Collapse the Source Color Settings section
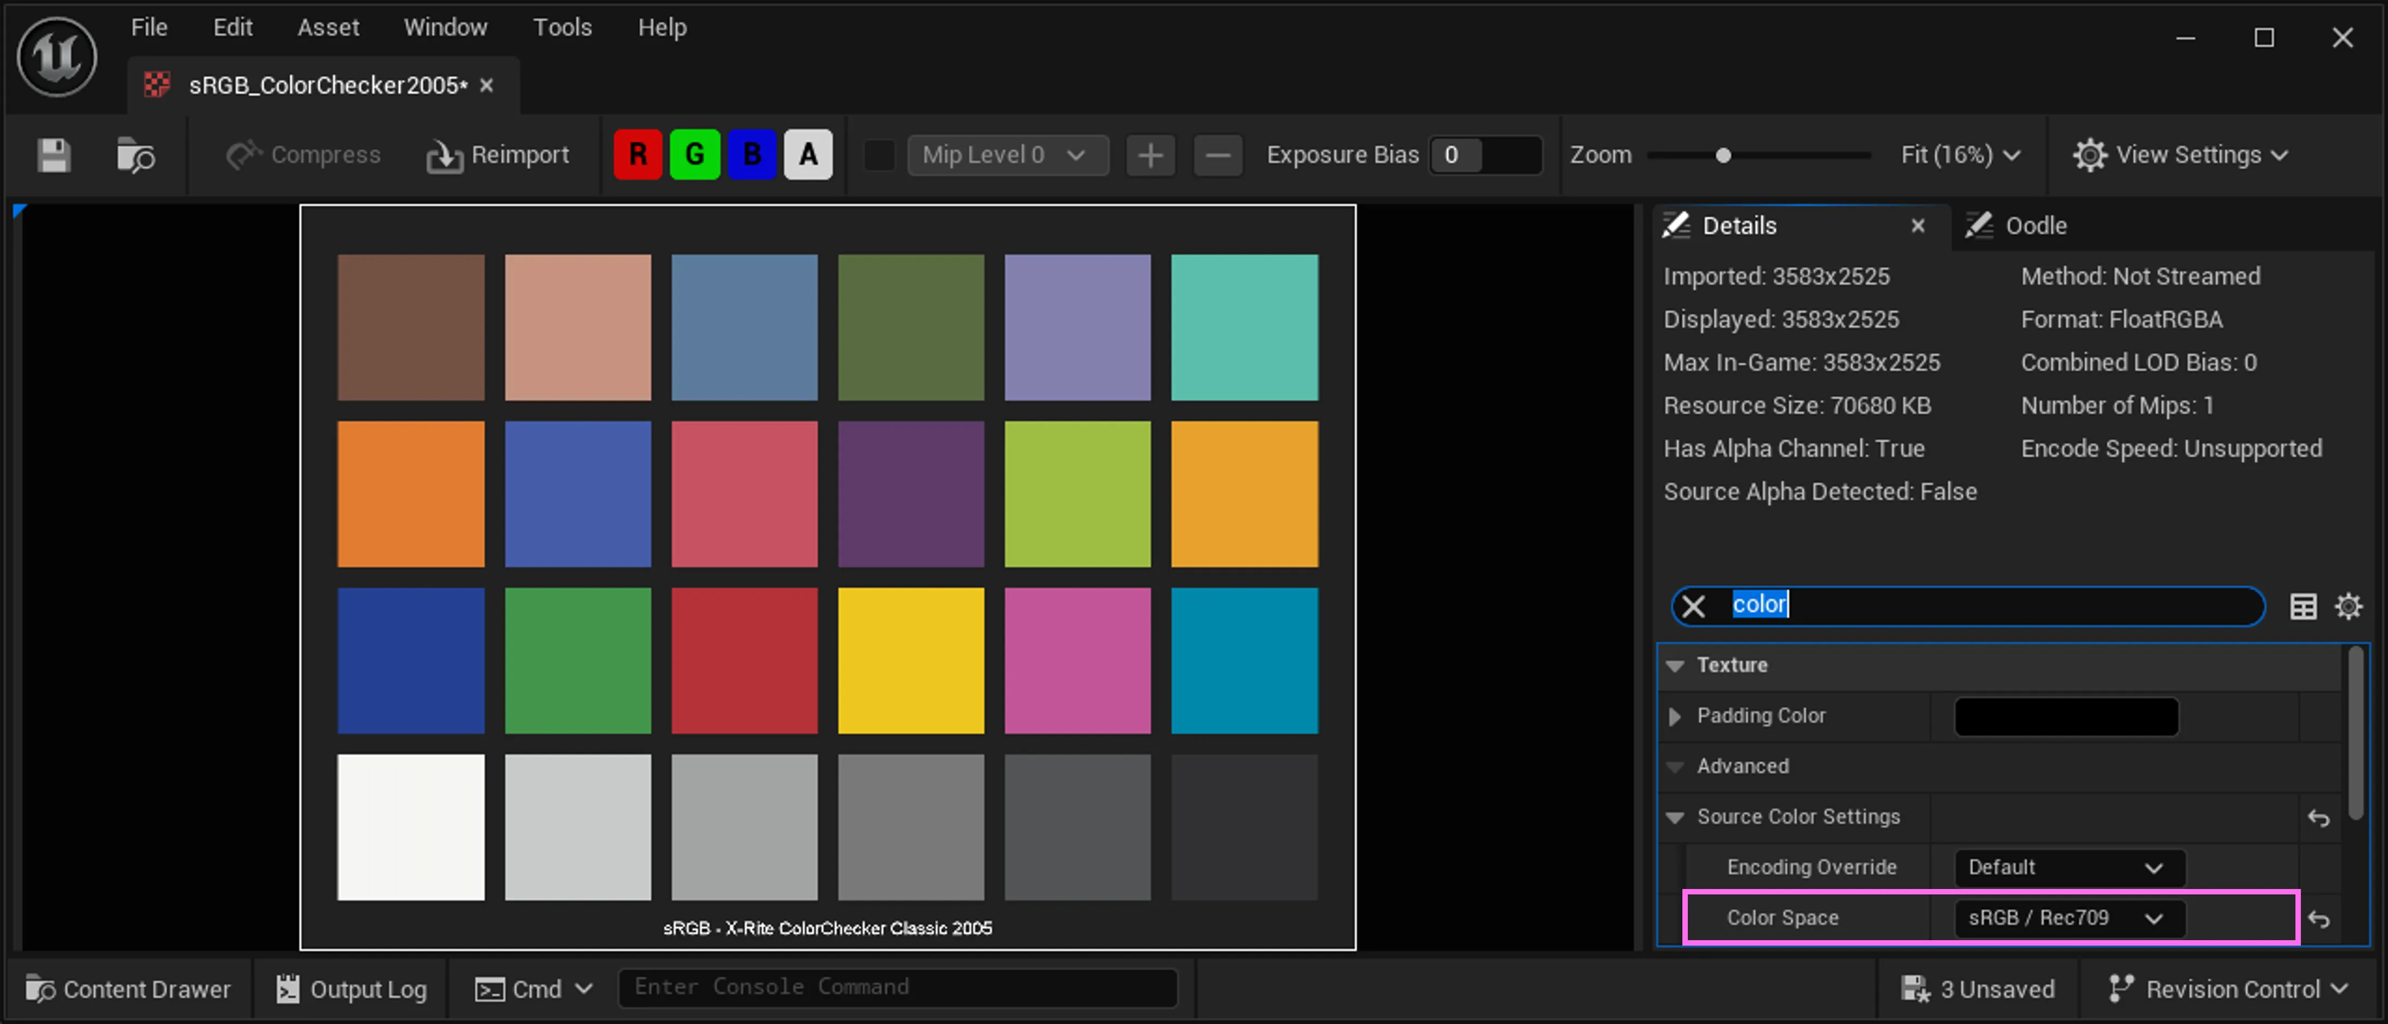 1675,817
